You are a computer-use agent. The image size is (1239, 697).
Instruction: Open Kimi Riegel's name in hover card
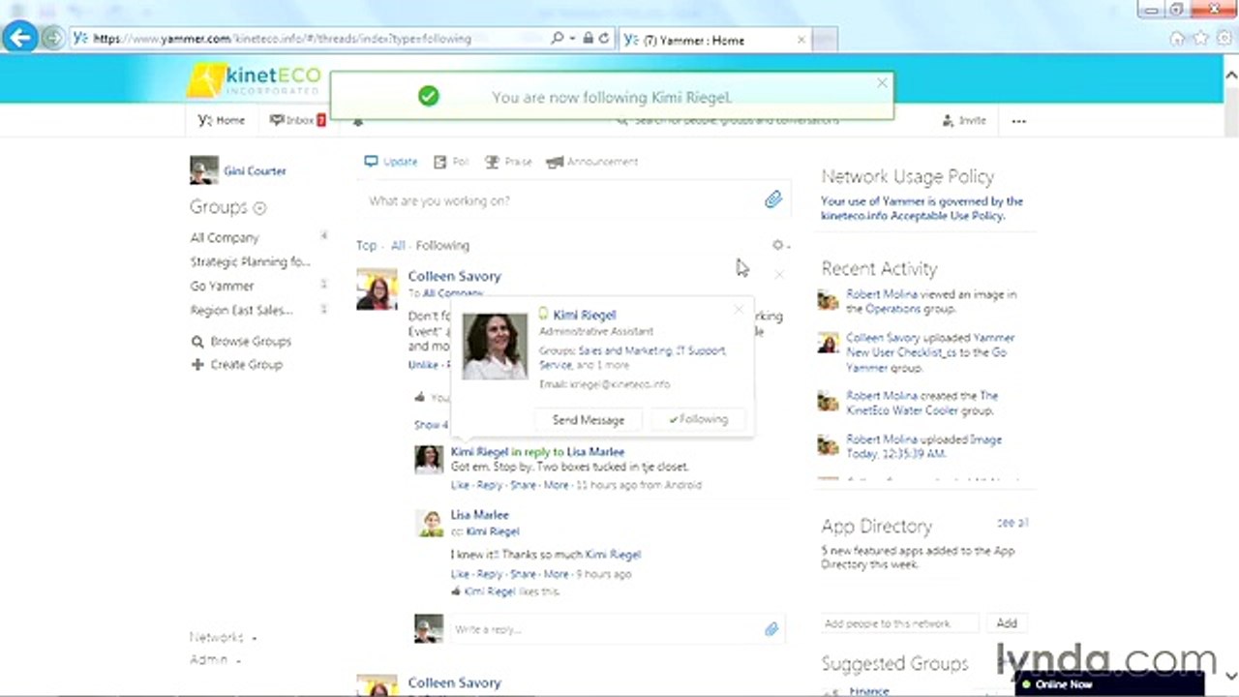(584, 315)
